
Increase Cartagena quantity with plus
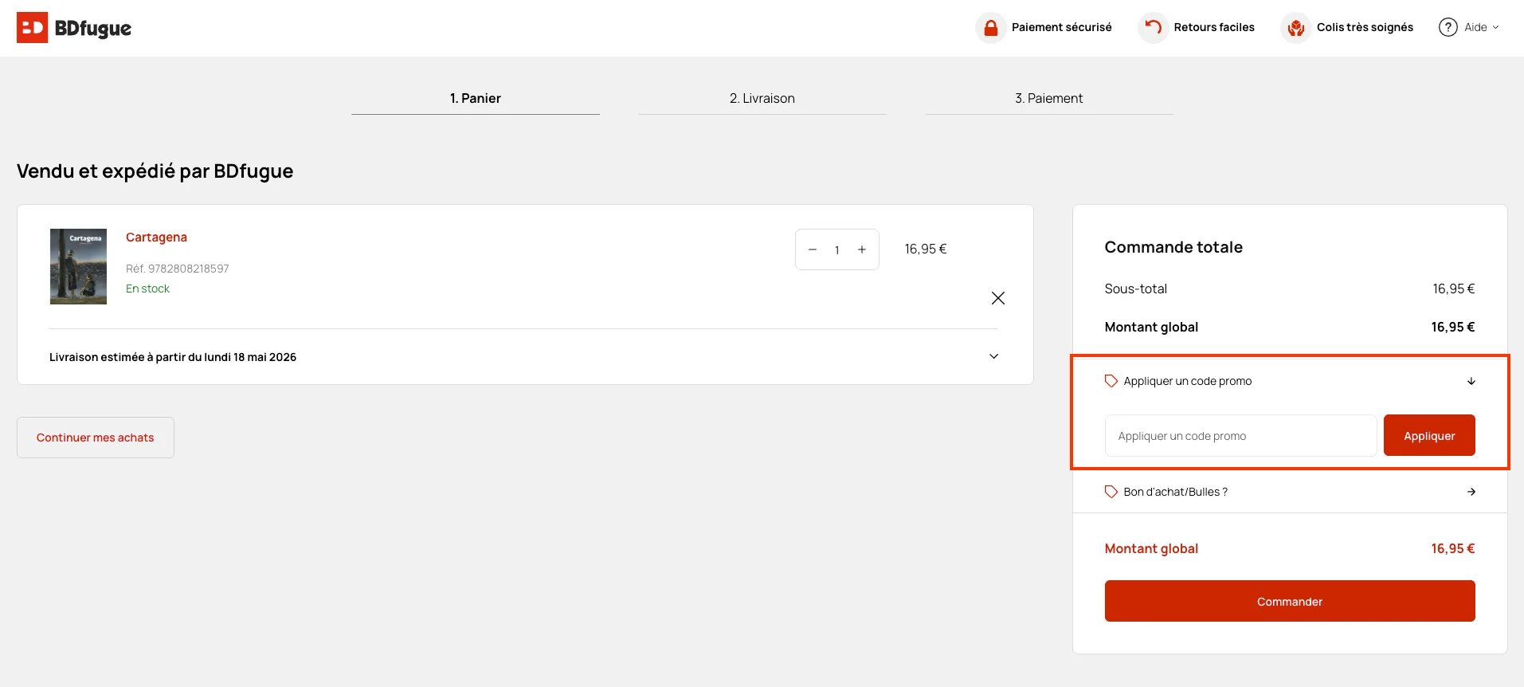pos(862,249)
